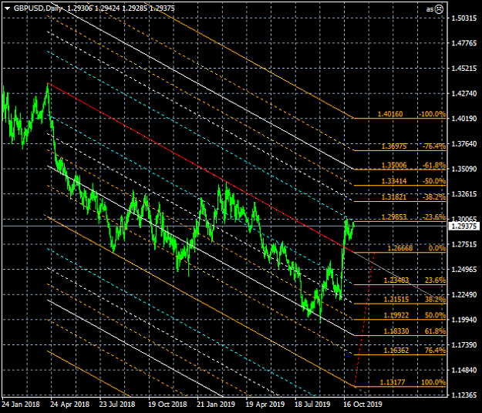Click time axis date 21 Jan 2019
The image size is (482, 413).
point(216,405)
